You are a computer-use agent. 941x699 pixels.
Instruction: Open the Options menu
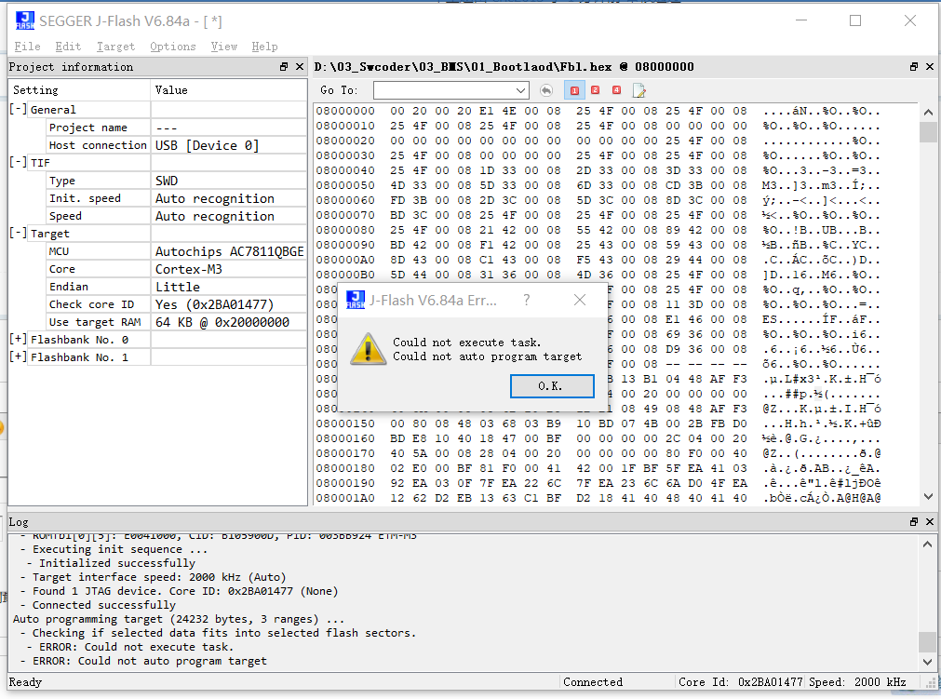click(173, 47)
